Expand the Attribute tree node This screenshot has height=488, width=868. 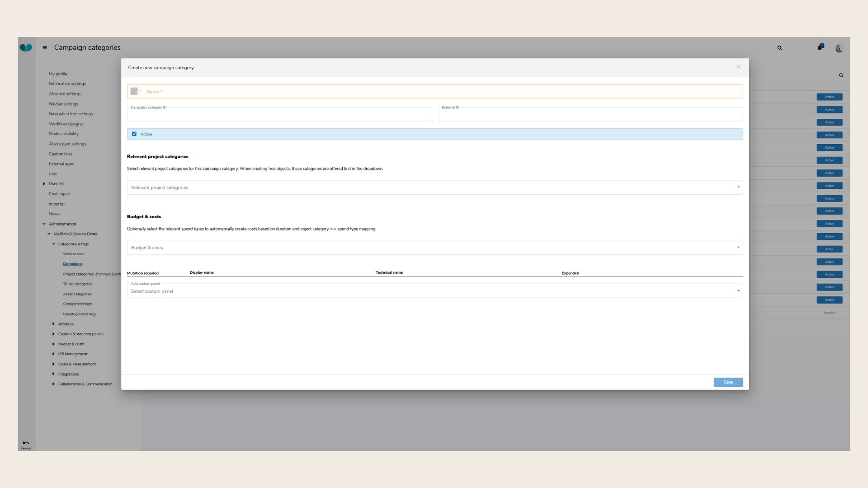53,324
